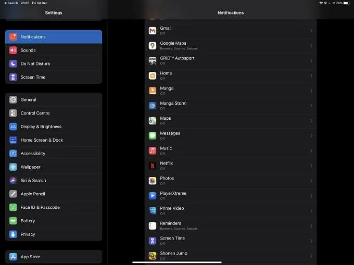The image size is (354, 265).
Task: Open Screen Time in the sidebar
Action: pyautogui.click(x=54, y=77)
